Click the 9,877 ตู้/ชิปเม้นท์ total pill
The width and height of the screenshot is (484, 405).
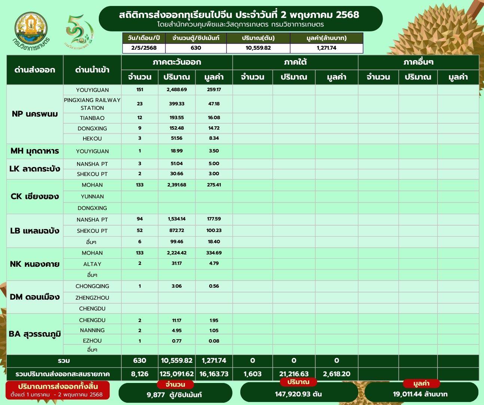pos(175,392)
